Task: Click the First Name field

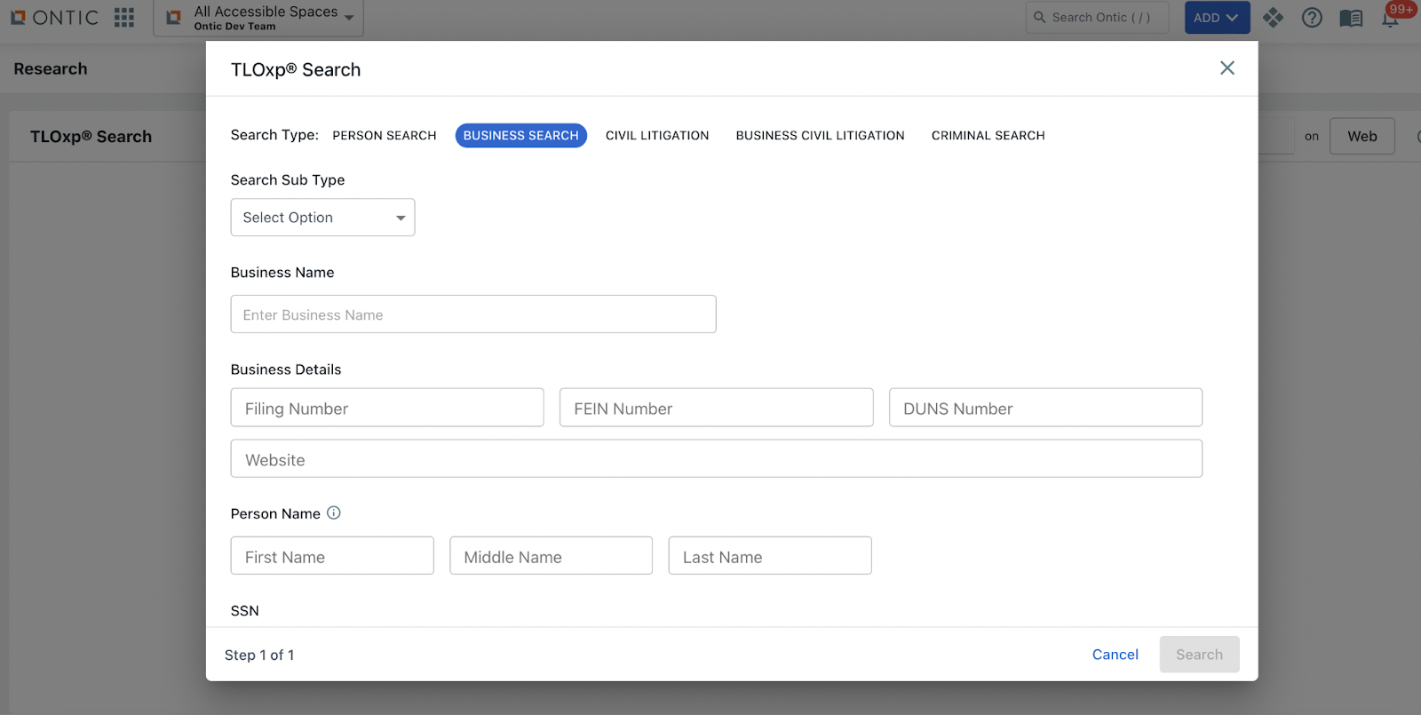Action: pos(332,556)
